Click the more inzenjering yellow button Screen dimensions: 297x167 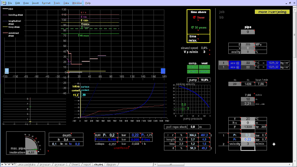pyautogui.click(x=272, y=12)
